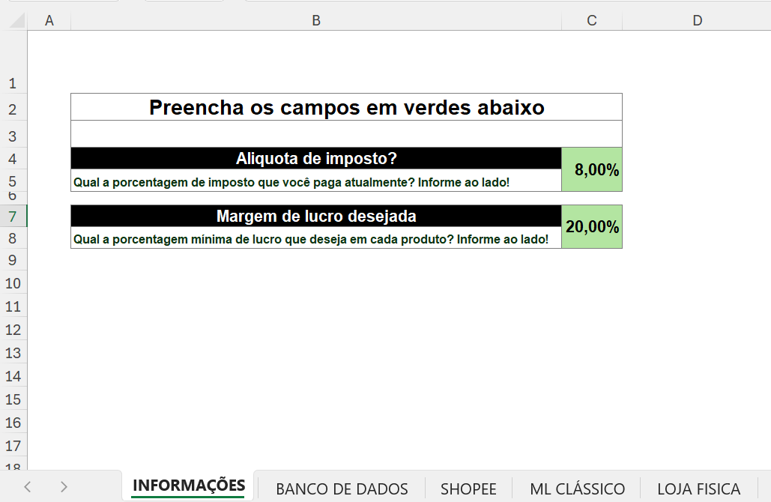Open the LOJA FISICA sheet
The image size is (771, 502).
click(698, 488)
